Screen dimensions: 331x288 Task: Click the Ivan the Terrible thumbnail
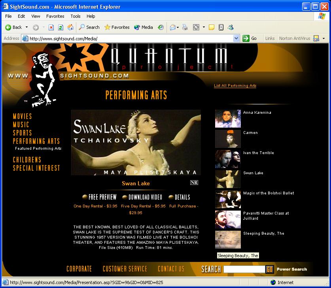pos(228,159)
